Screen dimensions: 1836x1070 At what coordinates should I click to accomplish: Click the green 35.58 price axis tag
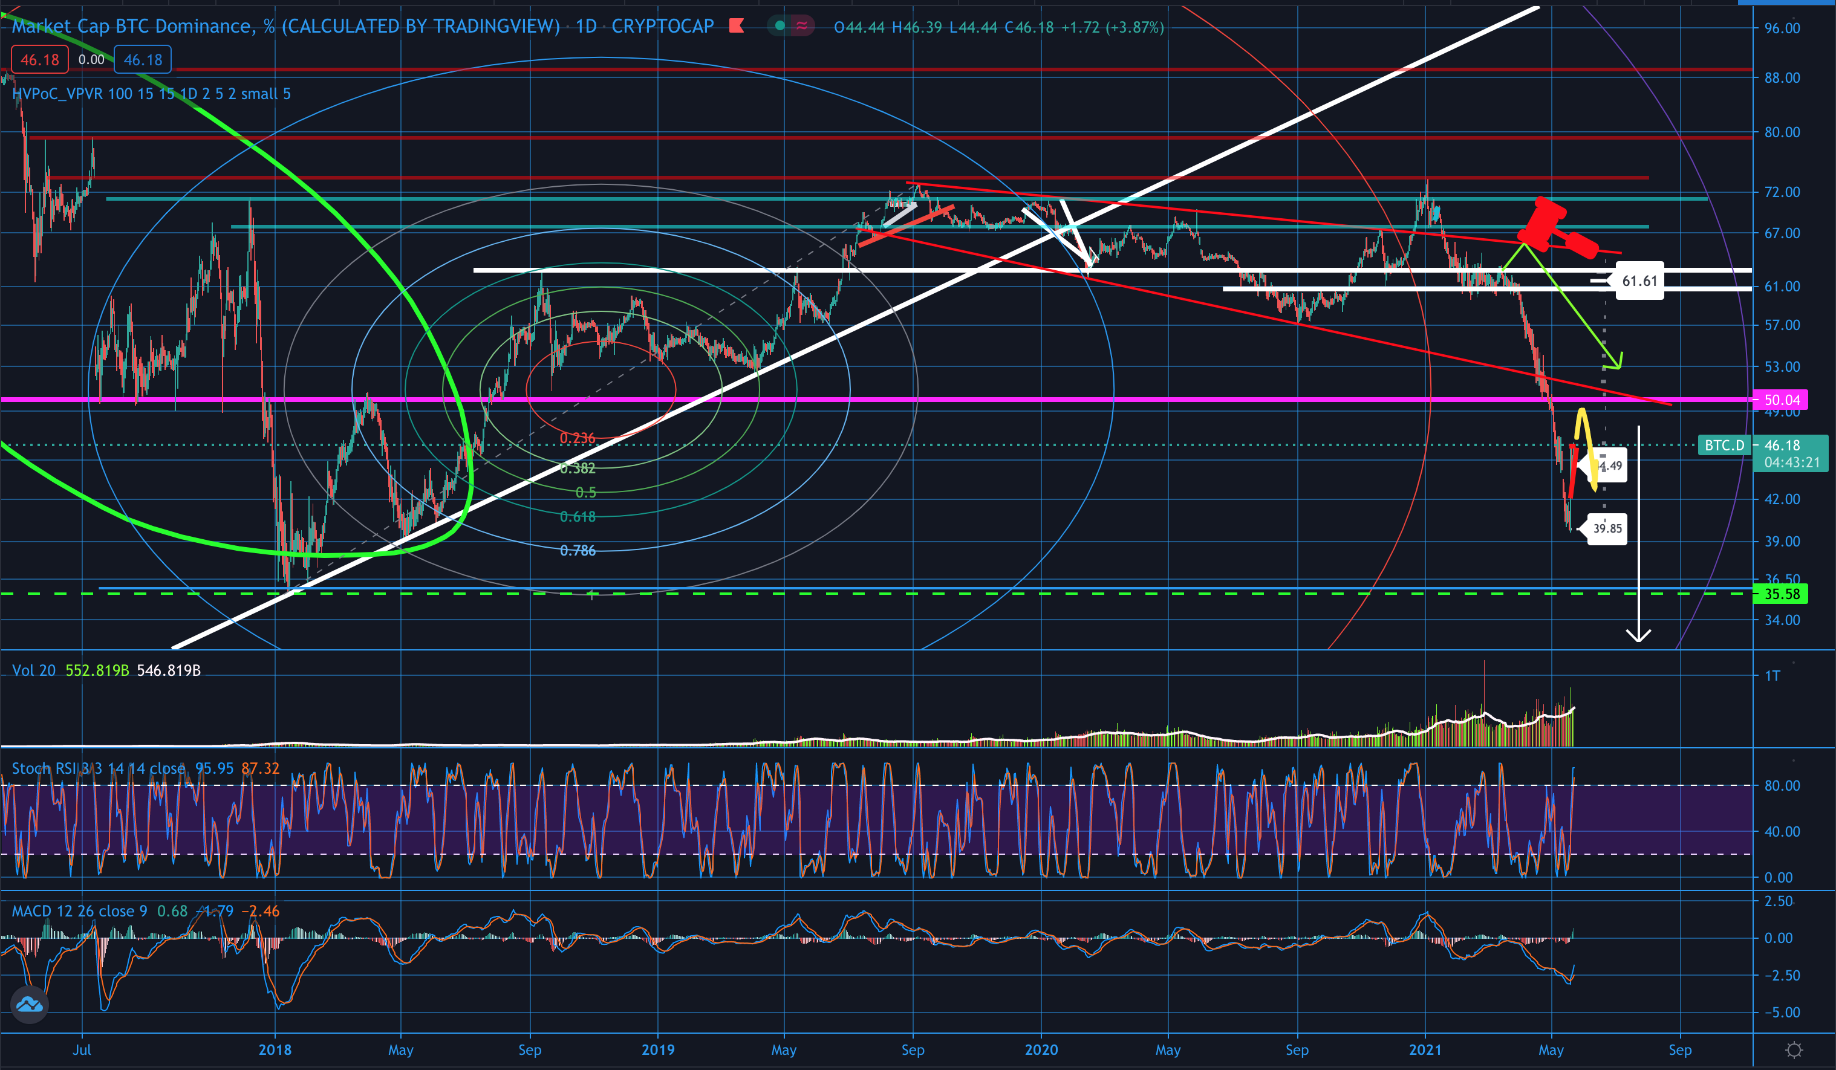pos(1782,594)
